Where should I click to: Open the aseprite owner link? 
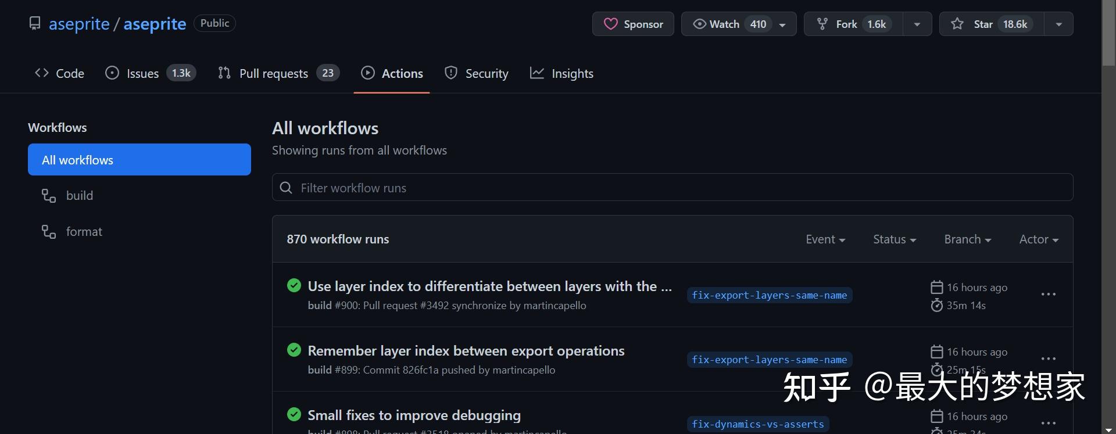pyautogui.click(x=79, y=24)
